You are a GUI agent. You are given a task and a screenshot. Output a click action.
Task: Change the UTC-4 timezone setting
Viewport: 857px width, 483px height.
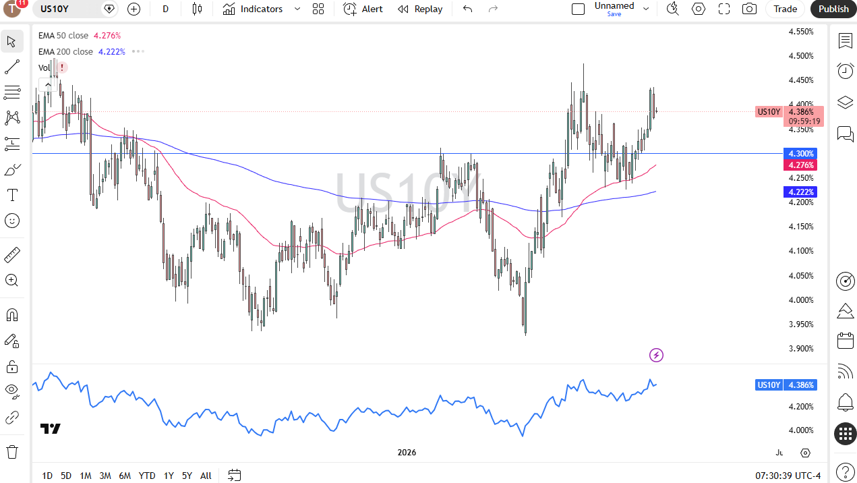click(x=788, y=476)
